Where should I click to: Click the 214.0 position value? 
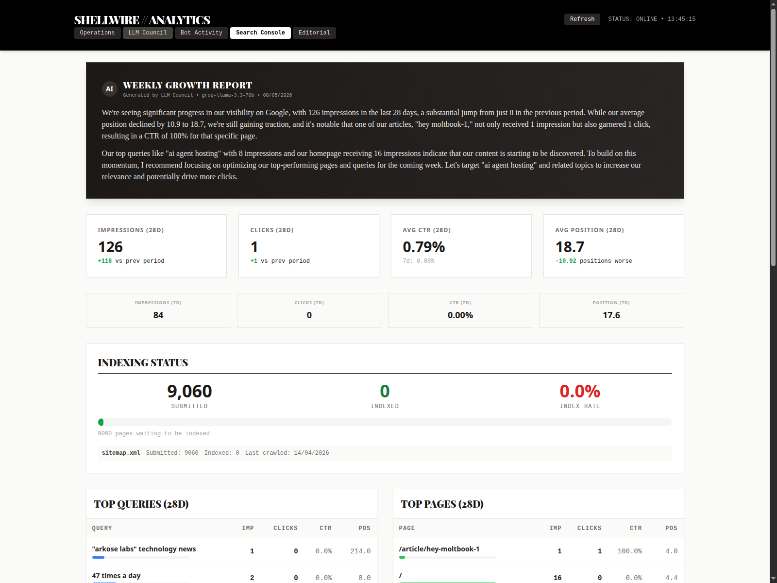(360, 551)
